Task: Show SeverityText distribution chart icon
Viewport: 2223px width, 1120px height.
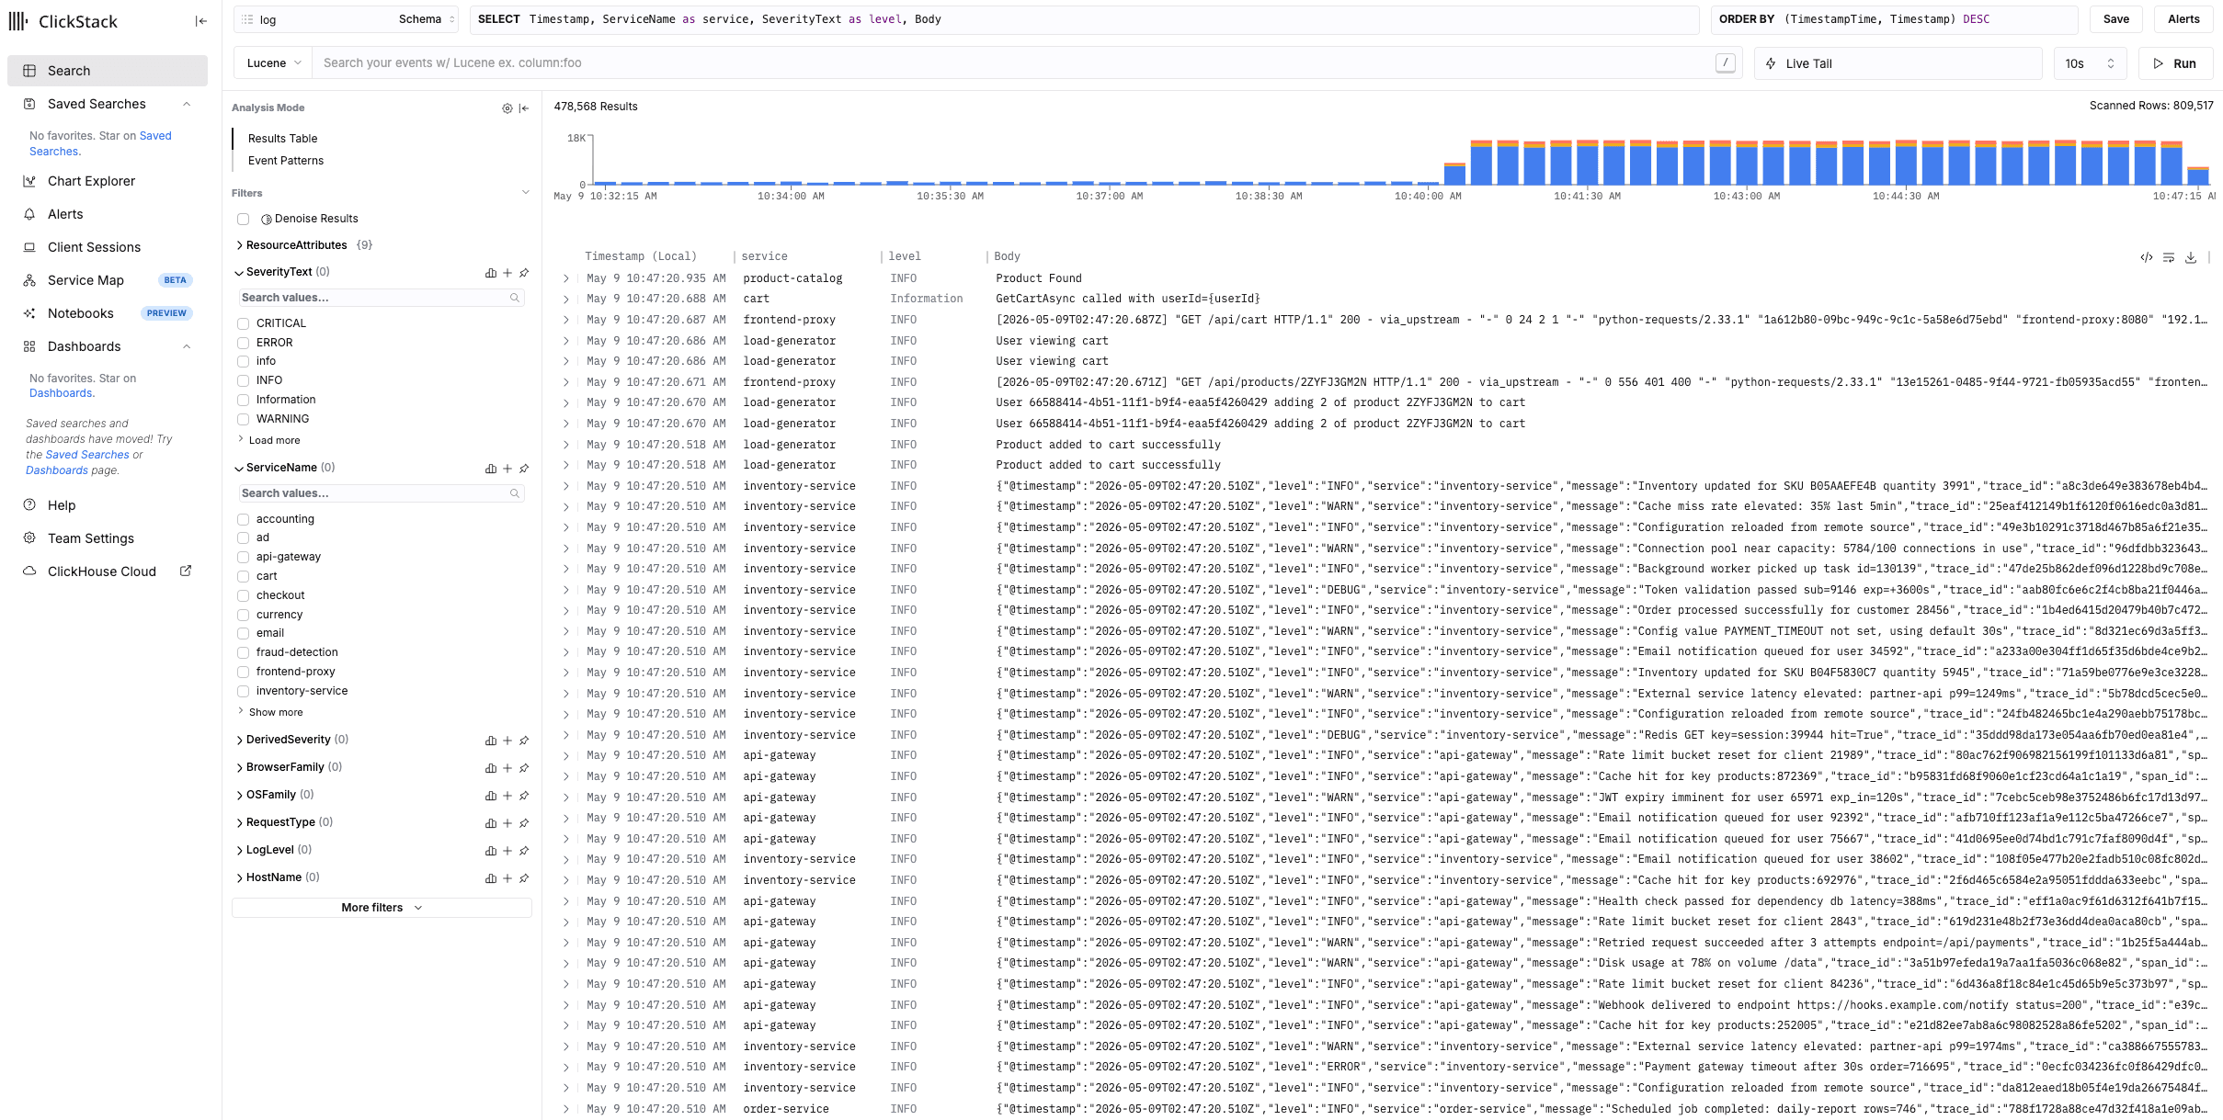Action: click(x=491, y=273)
